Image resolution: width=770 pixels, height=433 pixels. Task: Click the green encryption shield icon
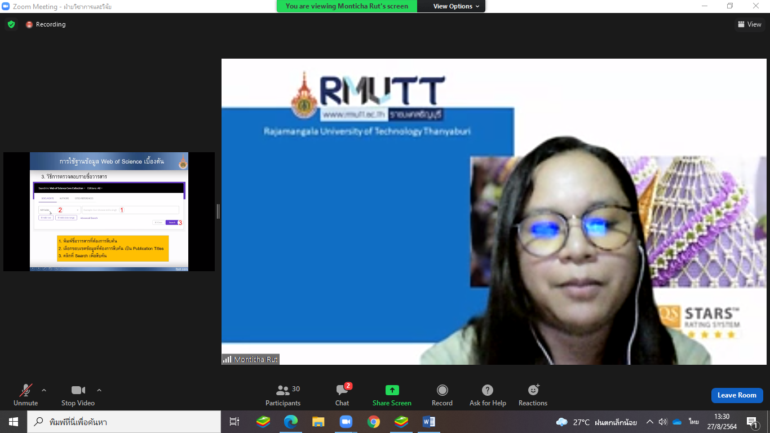coord(11,24)
